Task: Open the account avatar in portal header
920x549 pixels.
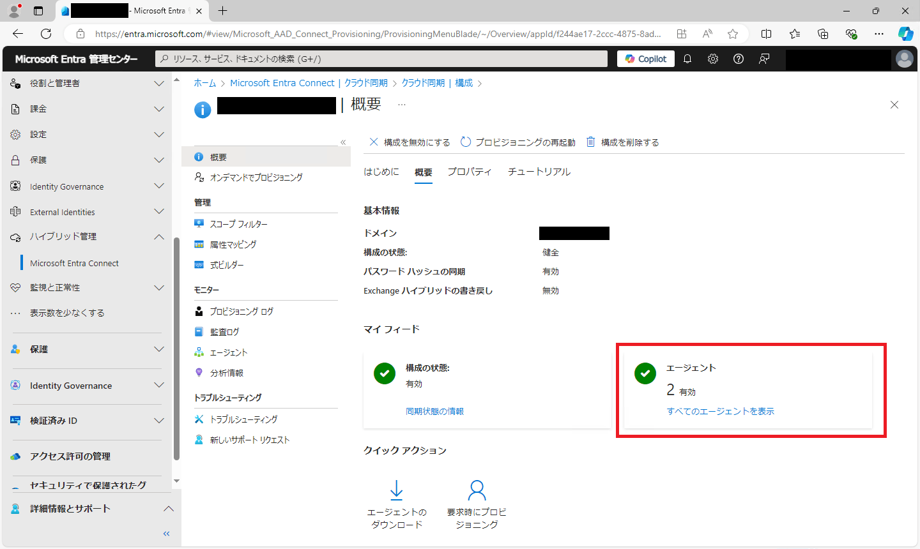Action: pos(905,59)
